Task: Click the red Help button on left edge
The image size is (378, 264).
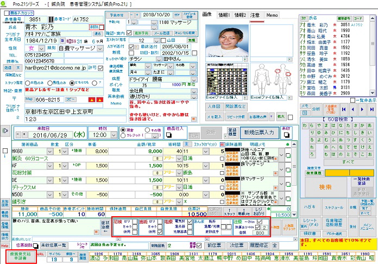Action: (x=4, y=246)
